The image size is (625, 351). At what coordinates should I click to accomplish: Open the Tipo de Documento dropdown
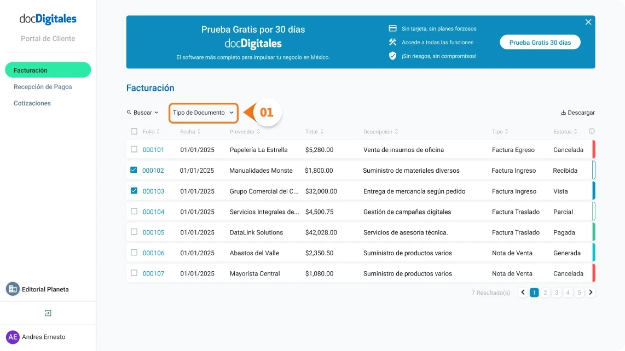pos(203,113)
